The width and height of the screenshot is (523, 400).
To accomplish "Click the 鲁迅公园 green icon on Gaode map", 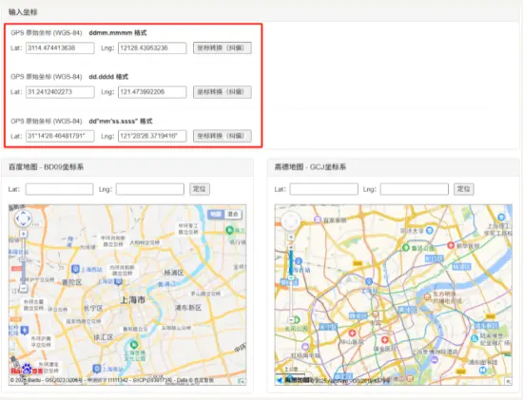I will point(406,248).
